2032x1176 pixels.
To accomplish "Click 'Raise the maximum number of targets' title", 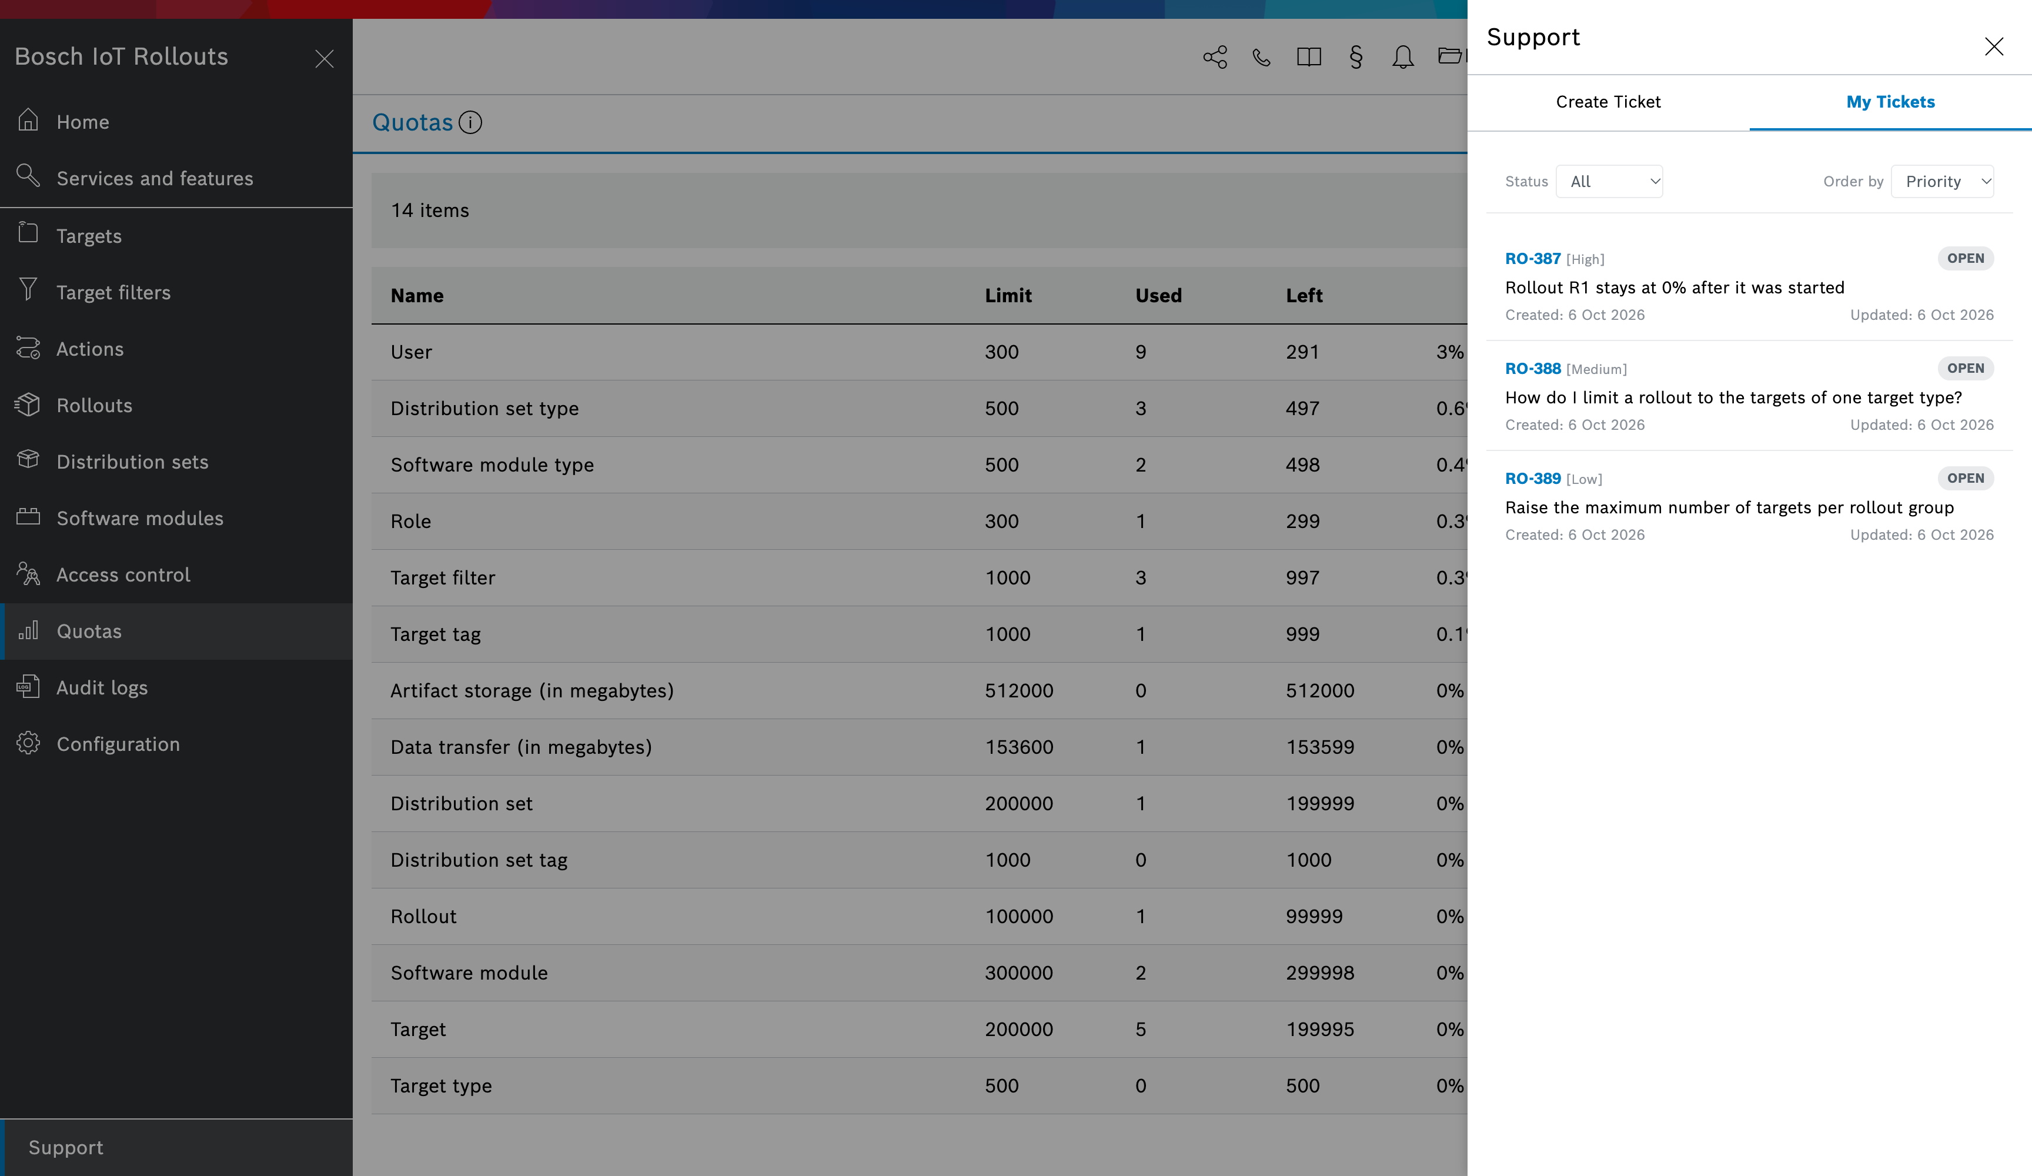I will point(1730,507).
